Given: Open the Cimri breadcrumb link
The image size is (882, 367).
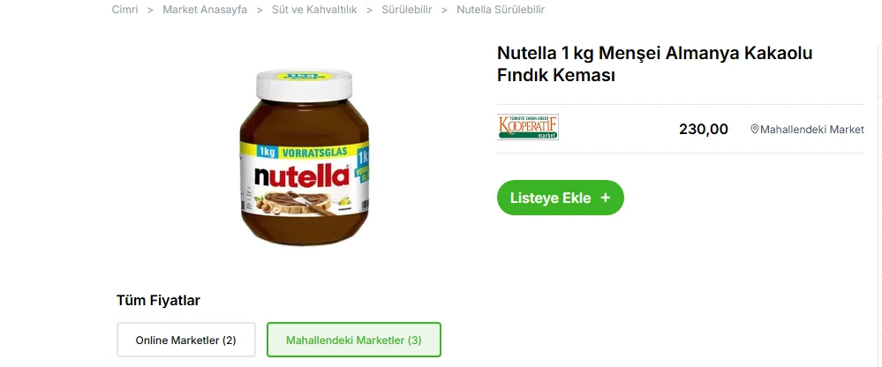Looking at the screenshot, I should pos(124,10).
